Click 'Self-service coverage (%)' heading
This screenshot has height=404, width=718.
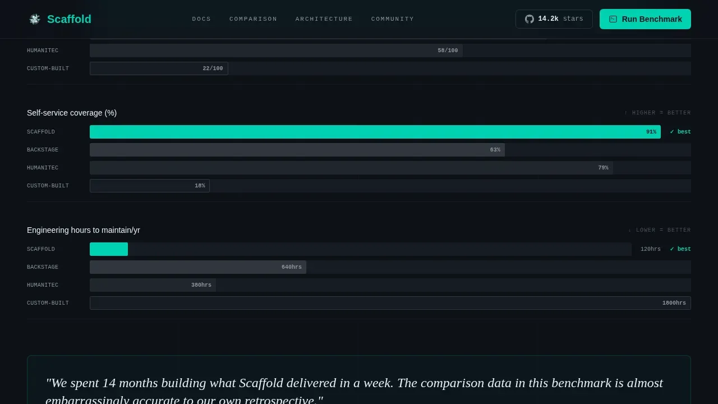coord(72,113)
